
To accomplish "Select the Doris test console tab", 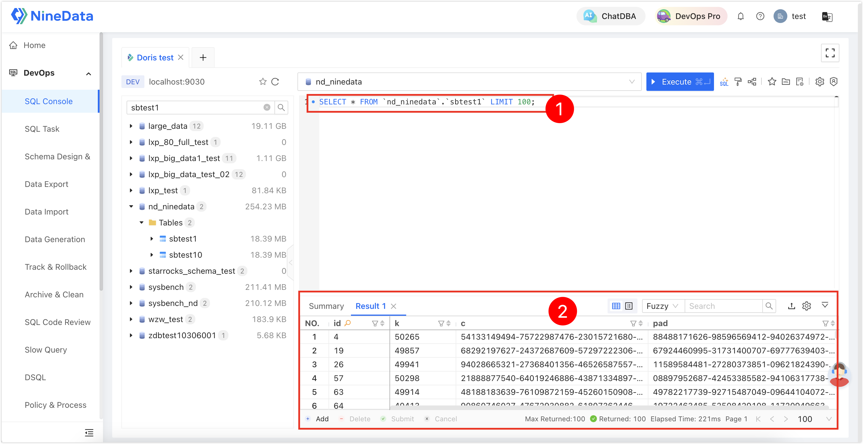I will pyautogui.click(x=155, y=58).
